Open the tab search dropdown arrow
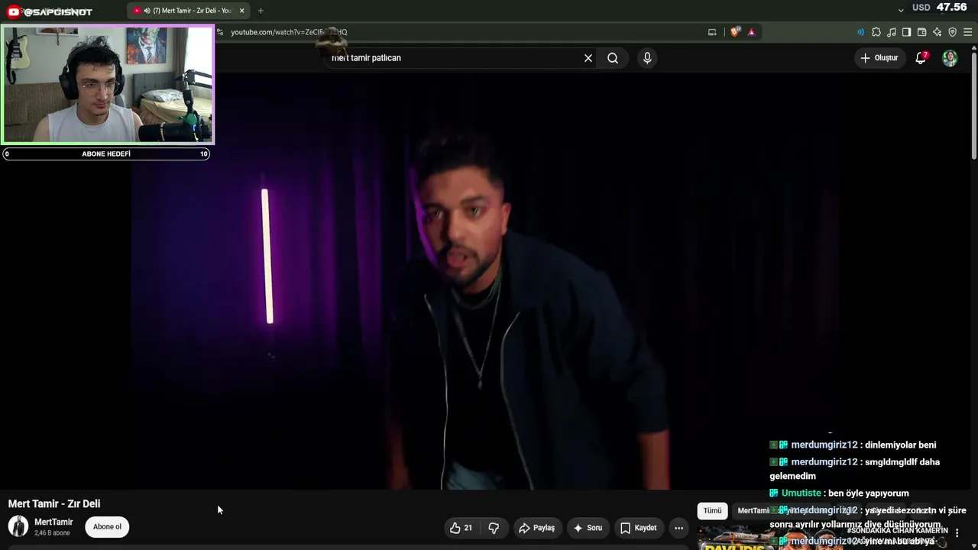Viewport: 978px width, 550px height. 901,10
